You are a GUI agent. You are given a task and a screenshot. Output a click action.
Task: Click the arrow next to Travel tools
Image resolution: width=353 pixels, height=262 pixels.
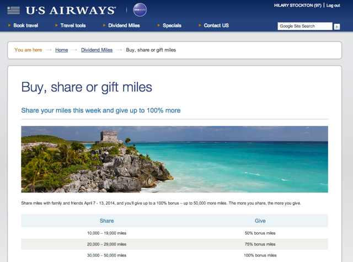[x=56, y=25]
